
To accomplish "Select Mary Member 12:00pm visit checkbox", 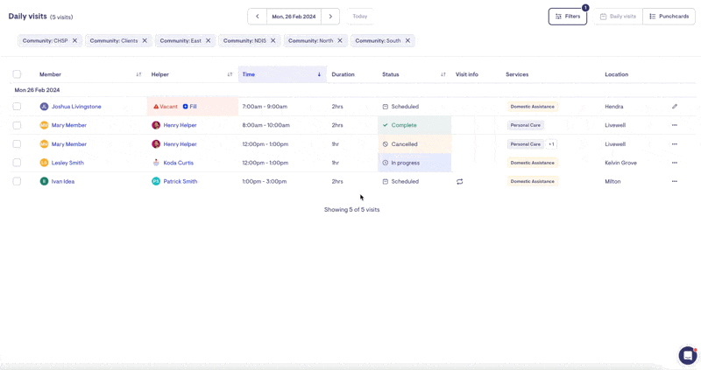I will tap(17, 144).
